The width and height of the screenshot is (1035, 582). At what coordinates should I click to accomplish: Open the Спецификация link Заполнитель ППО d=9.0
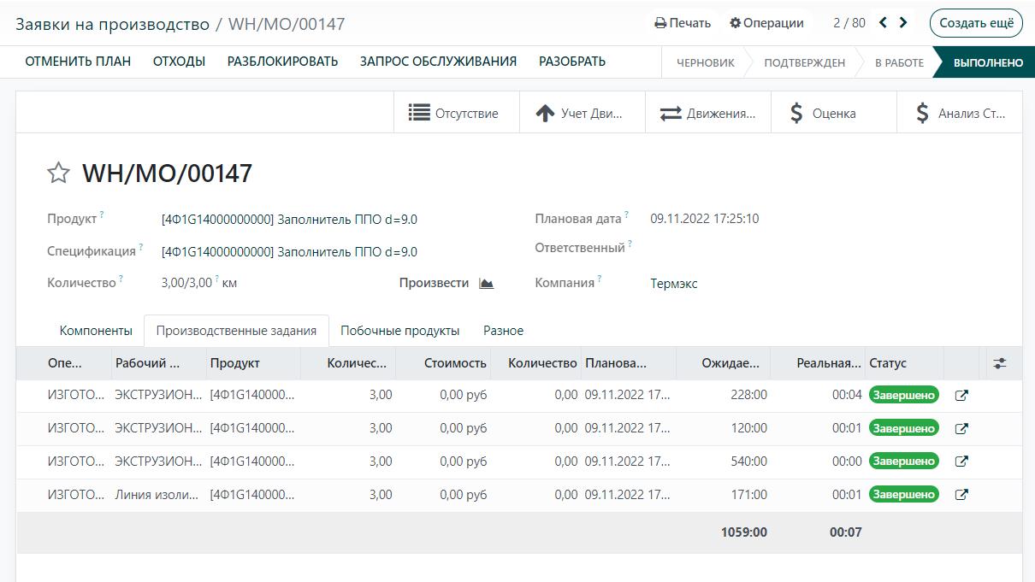289,252
